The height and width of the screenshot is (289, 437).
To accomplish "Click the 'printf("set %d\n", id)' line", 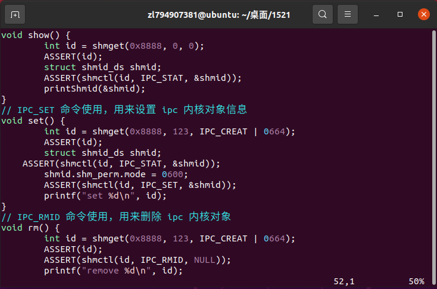I will pyautogui.click(x=105, y=196).
